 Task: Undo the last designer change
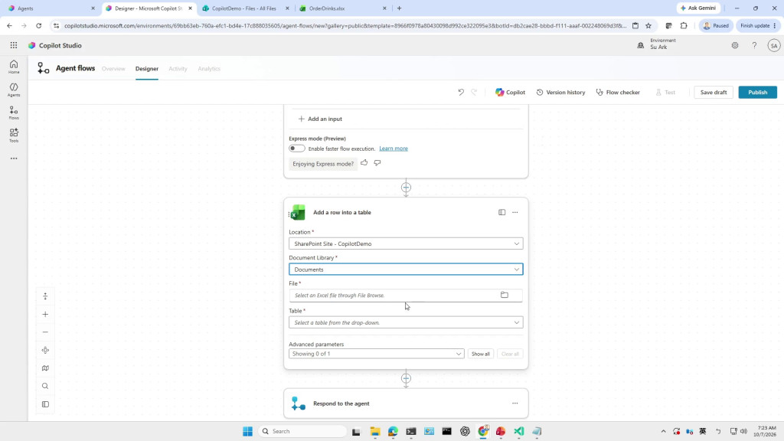tap(460, 92)
